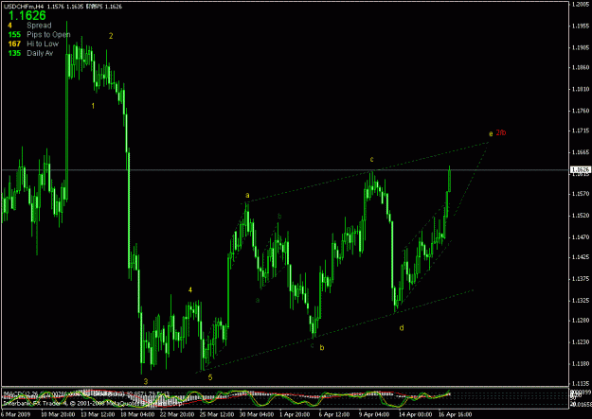
Task: Click the 1.1180 price axis label
Action: coord(581,364)
